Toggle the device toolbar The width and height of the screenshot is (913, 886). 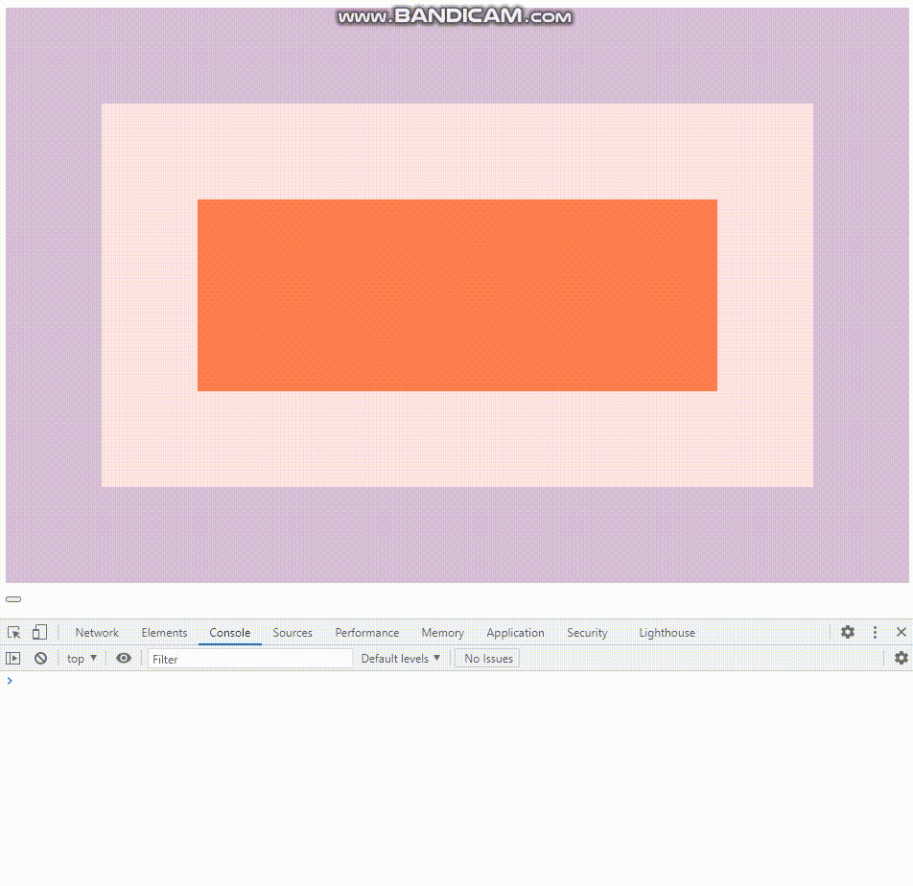(38, 633)
